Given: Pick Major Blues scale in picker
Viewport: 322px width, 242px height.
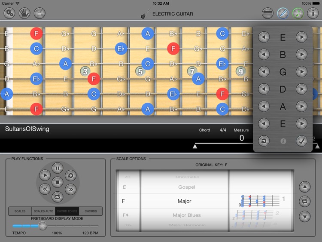Looking at the screenshot, I should click(187, 215).
